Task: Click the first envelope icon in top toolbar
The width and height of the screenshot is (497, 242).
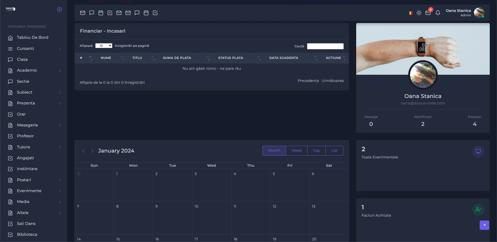Action: (83, 13)
